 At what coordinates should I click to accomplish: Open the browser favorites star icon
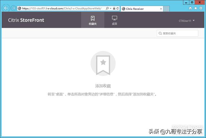pyautogui.click(x=196, y=8)
